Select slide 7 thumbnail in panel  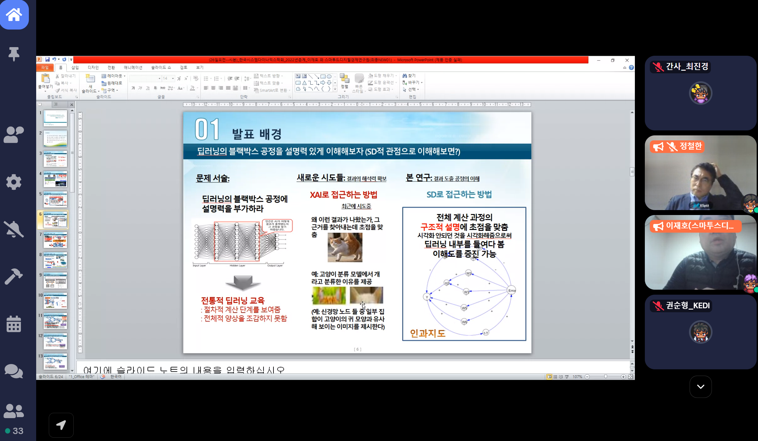(x=55, y=240)
